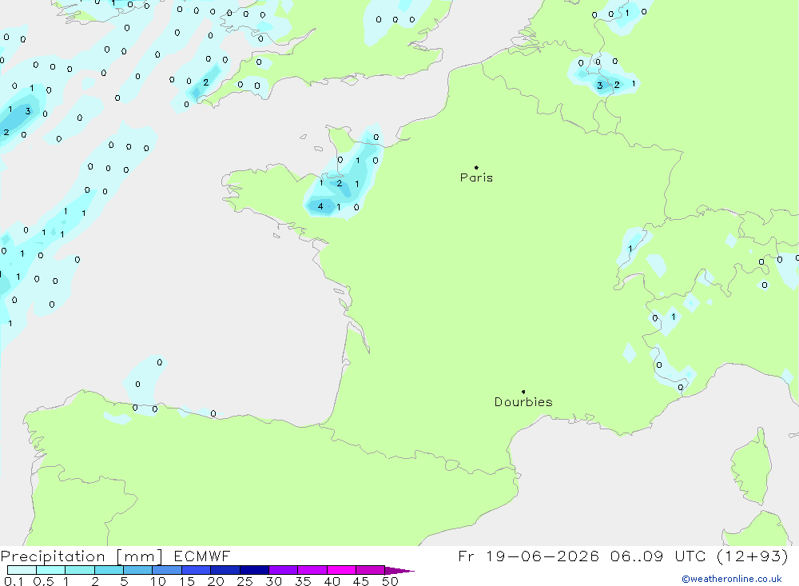Pick legend swatch between 25 and 30
Image resolution: width=799 pixels, height=586 pixels.
(x=254, y=570)
